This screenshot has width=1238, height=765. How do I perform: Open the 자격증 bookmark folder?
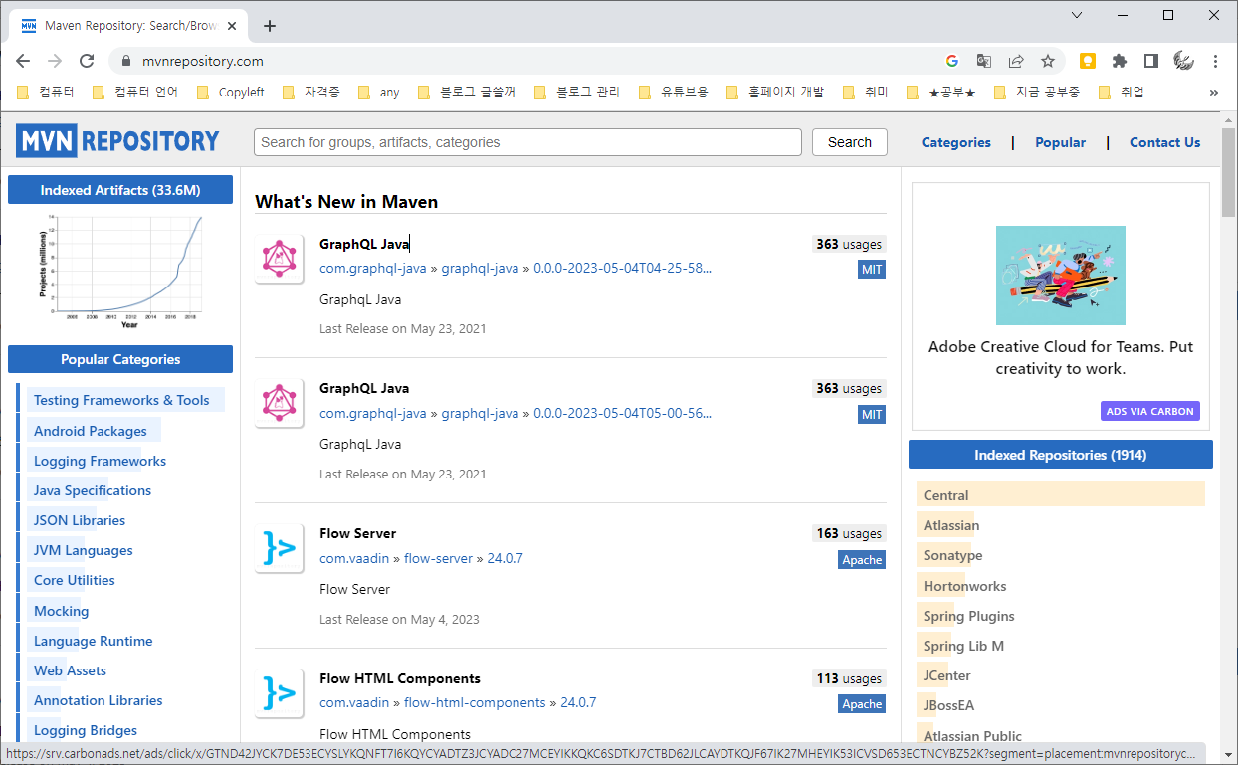tap(310, 92)
